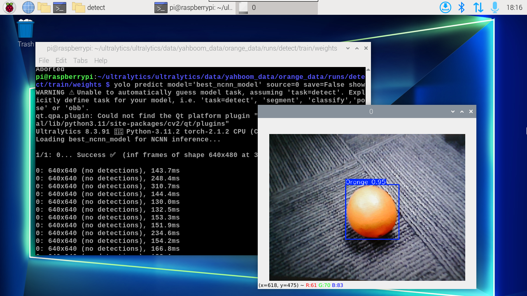527x296 pixels.
Task: Launch the terminal from the taskbar launcher
Action: coord(60,7)
